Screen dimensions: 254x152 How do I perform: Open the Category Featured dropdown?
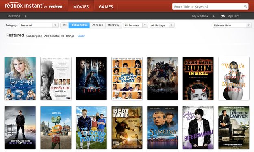click(x=39, y=25)
